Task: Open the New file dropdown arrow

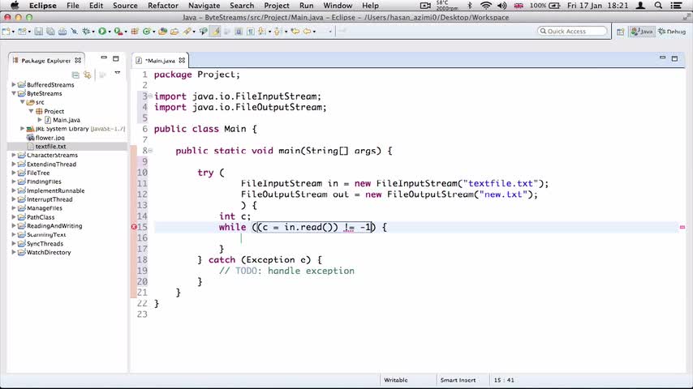Action: click(x=13, y=32)
